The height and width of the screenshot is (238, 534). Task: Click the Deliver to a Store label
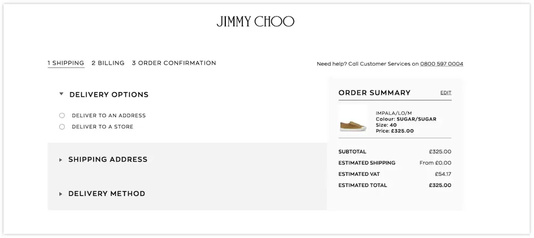103,127
